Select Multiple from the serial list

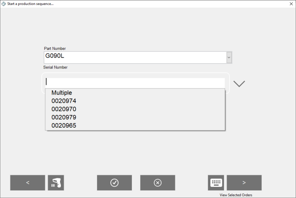point(135,93)
